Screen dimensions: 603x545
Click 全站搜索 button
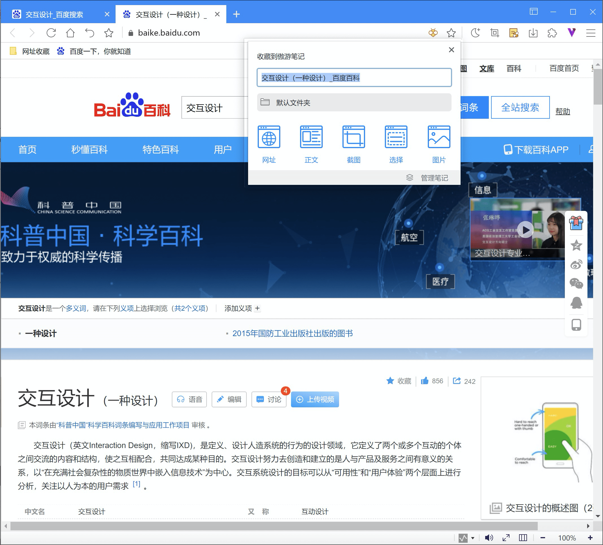[520, 107]
